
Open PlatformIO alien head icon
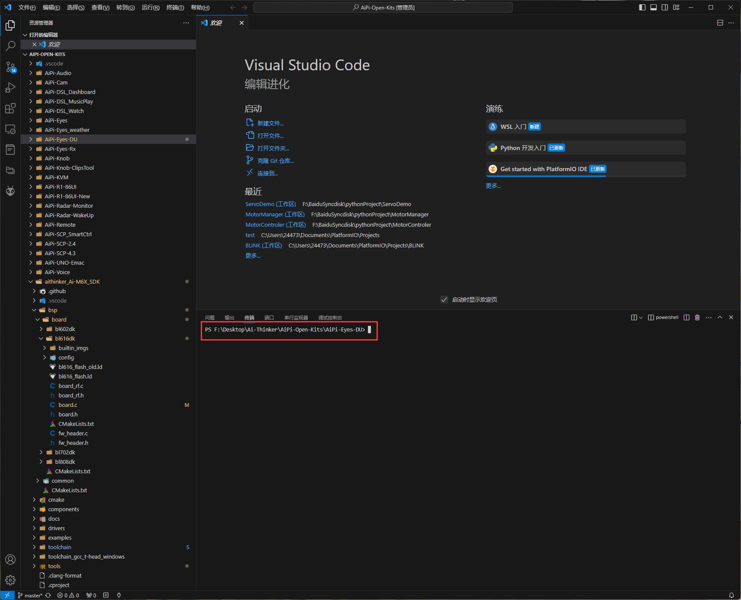10,191
